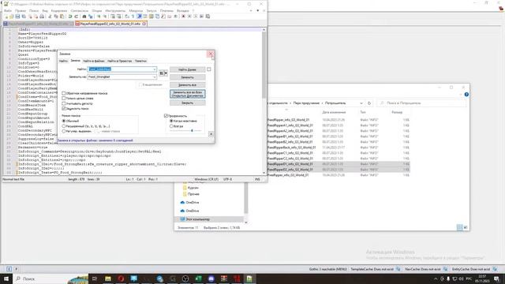Click the Cut (scissors) toolbar icon

(50, 17)
